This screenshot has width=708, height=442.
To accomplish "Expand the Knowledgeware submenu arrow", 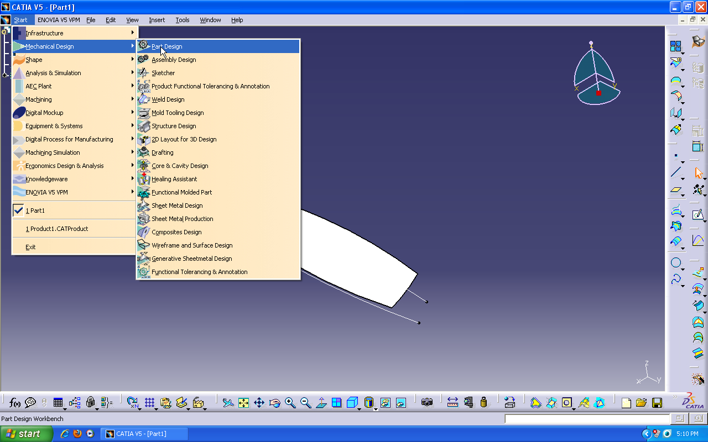I will (133, 179).
